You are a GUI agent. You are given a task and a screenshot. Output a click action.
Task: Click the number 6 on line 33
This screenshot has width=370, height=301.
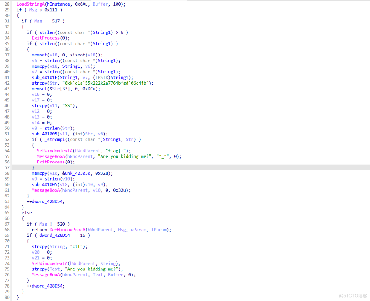pyautogui.click(x=122, y=32)
